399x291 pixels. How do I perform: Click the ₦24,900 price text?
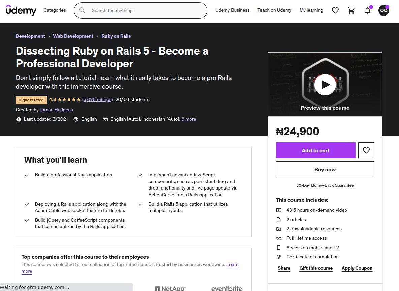pyautogui.click(x=298, y=132)
